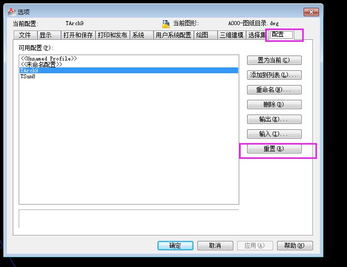Switch to the 绘图 tab
The width and height of the screenshot is (347, 267).
coord(205,35)
